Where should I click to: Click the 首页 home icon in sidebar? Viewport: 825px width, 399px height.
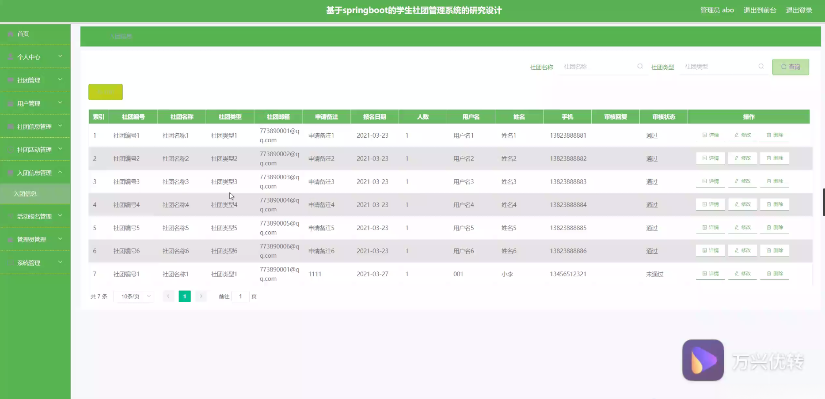click(x=10, y=34)
